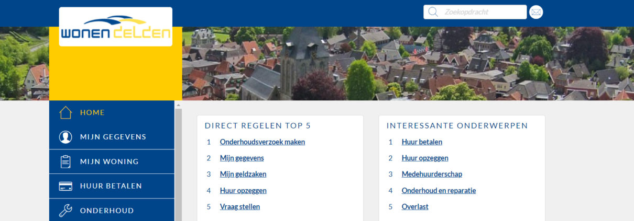Click the magnifier search icon

click(x=433, y=12)
